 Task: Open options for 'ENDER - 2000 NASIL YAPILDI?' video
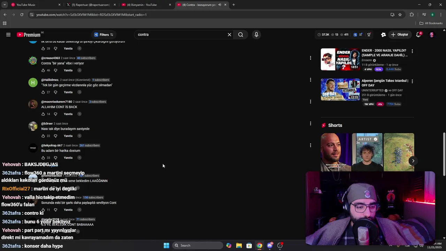coord(412,51)
